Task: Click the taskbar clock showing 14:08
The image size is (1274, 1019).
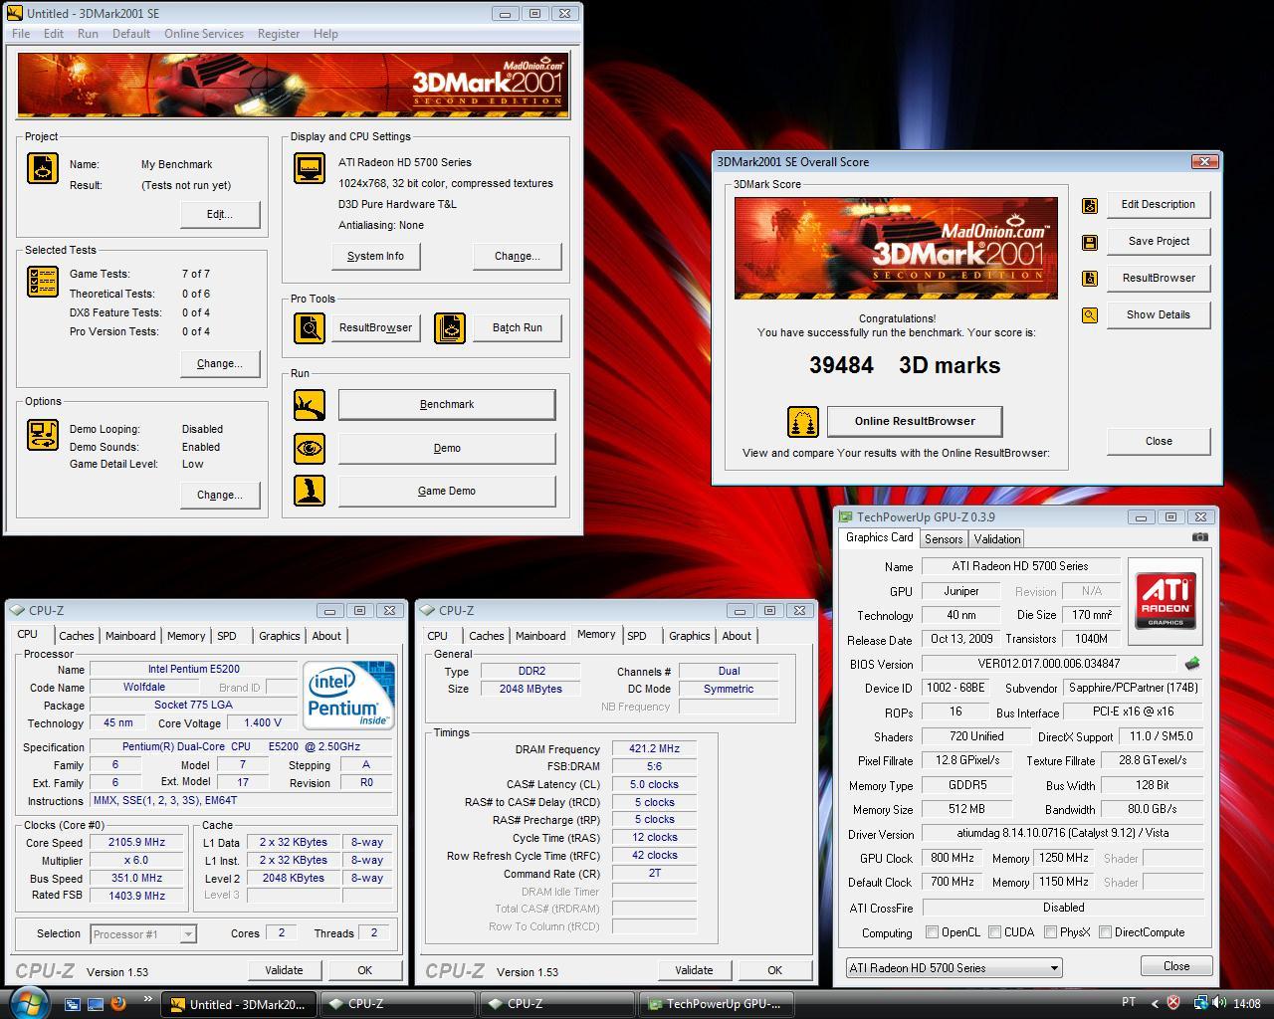Action: click(1246, 1003)
